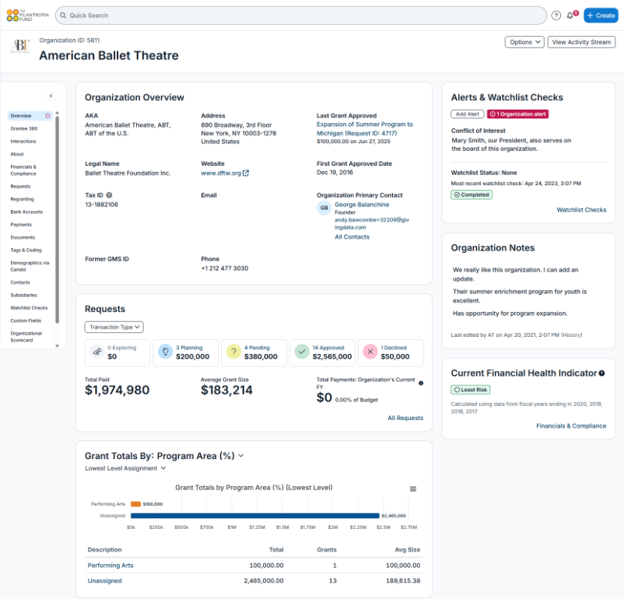
Task: Open the notifications bell icon
Action: pyautogui.click(x=570, y=16)
